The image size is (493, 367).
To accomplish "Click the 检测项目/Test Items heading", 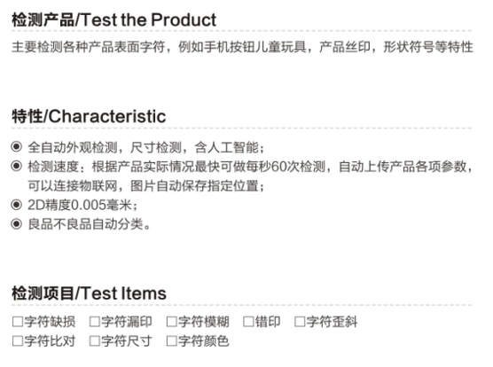I will click(x=89, y=293).
